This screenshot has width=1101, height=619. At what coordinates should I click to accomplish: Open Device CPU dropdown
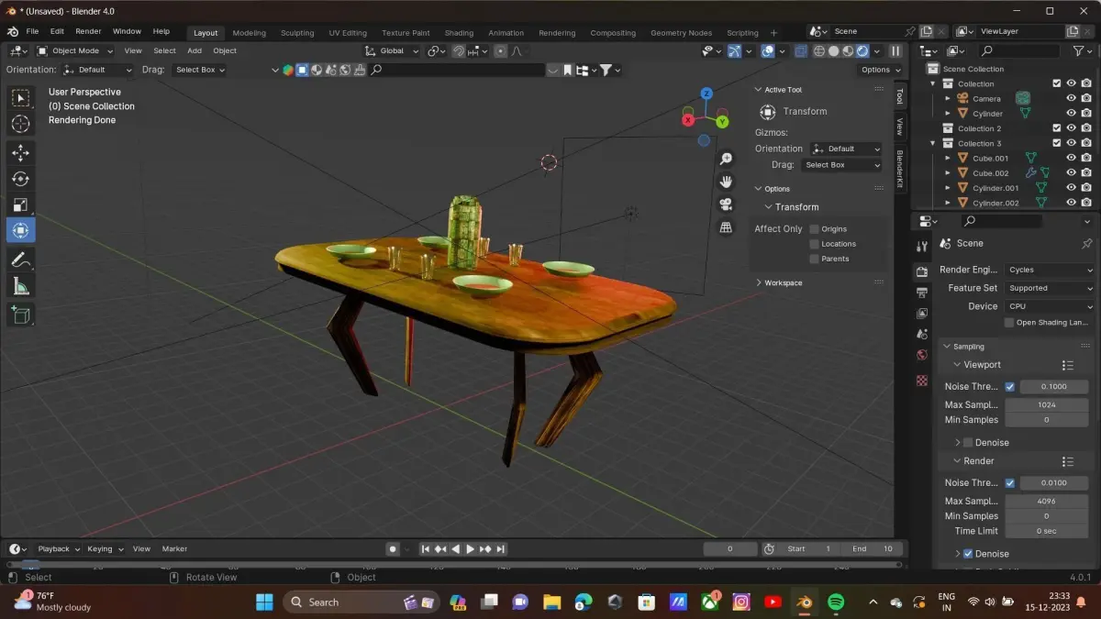[x=1050, y=306]
